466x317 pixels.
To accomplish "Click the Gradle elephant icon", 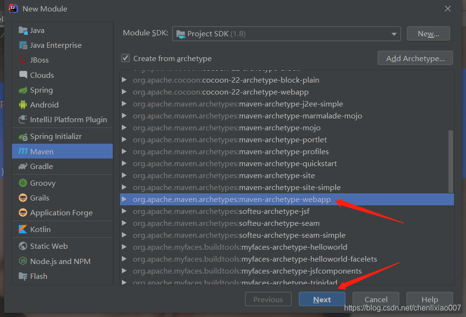I will coord(23,166).
